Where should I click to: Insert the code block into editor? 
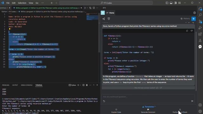click(x=192, y=31)
